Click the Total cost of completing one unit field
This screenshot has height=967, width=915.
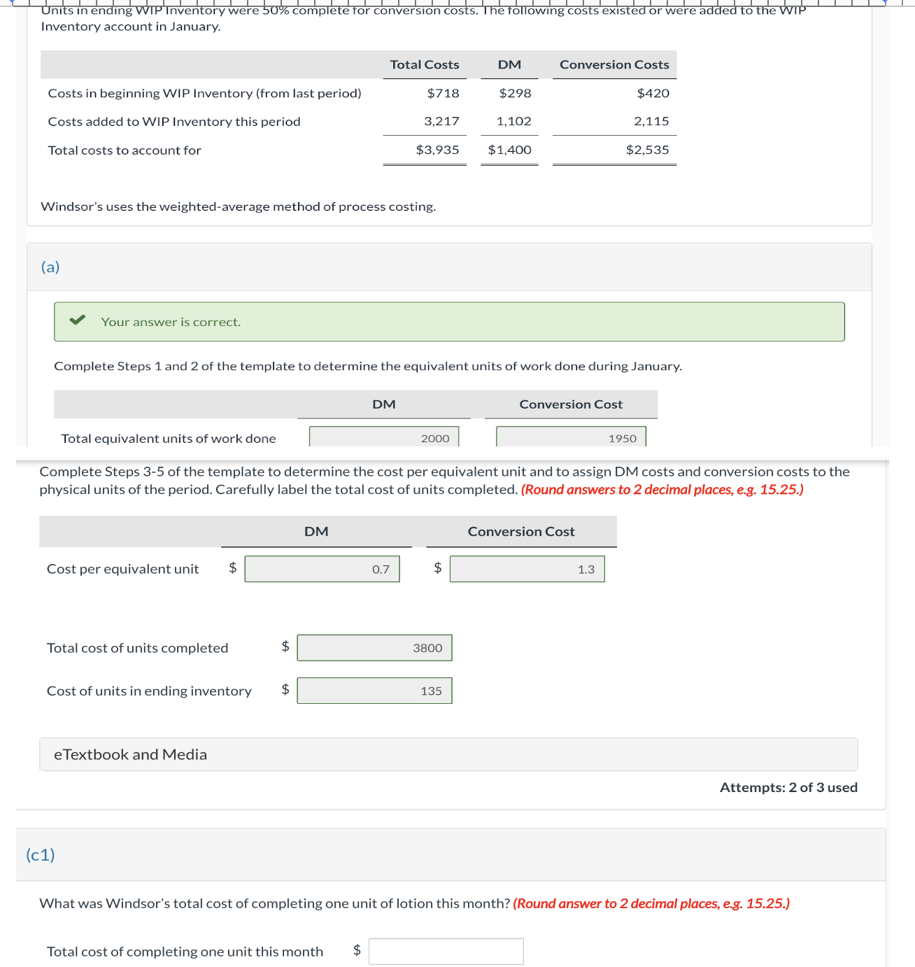pos(446,951)
